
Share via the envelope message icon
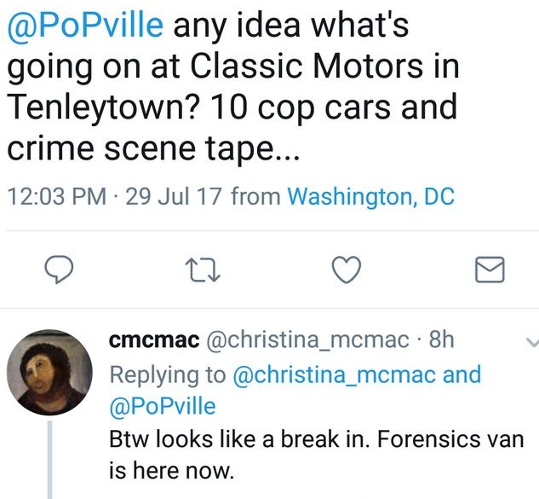[x=489, y=271]
